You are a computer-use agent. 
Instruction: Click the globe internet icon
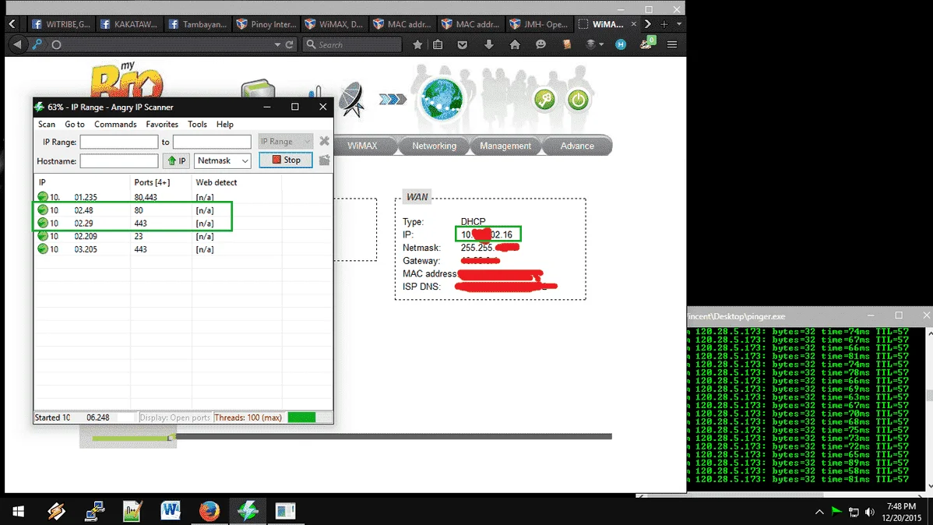click(442, 100)
